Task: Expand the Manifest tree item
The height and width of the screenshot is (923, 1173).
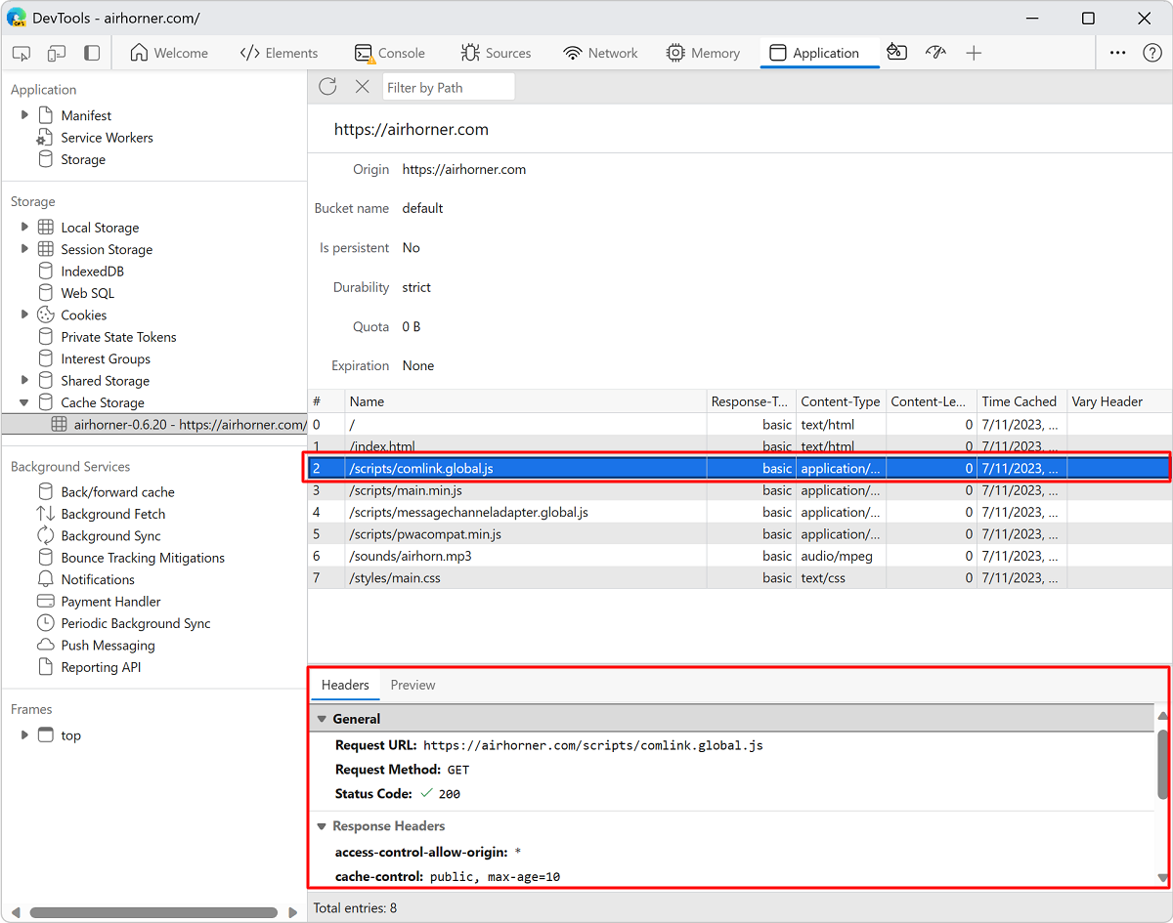Action: [24, 115]
